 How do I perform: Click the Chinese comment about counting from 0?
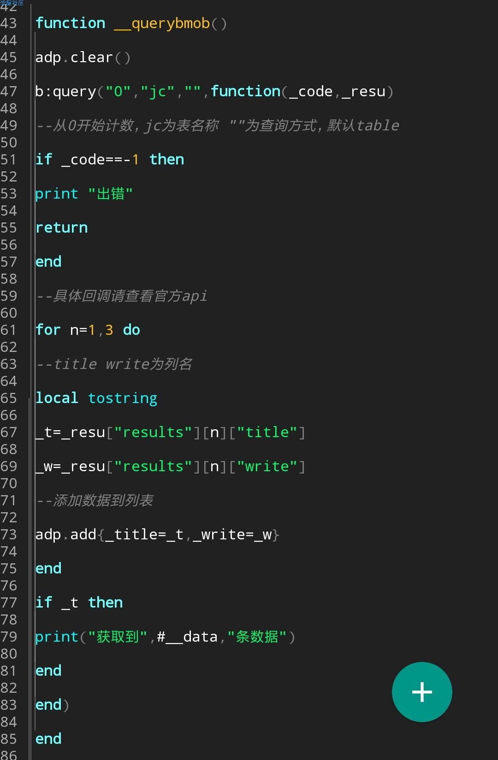(218, 125)
